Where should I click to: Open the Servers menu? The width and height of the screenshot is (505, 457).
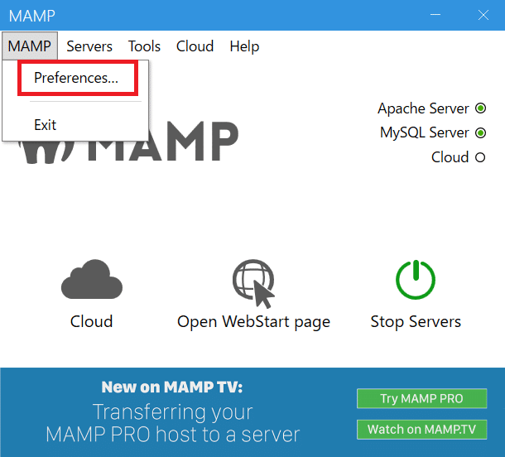point(89,46)
